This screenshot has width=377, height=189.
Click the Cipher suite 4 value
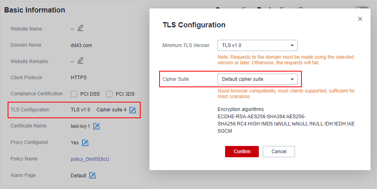pos(111,110)
